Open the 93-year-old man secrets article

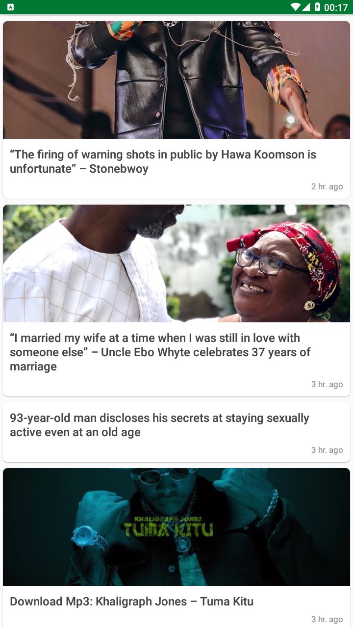[x=159, y=425]
